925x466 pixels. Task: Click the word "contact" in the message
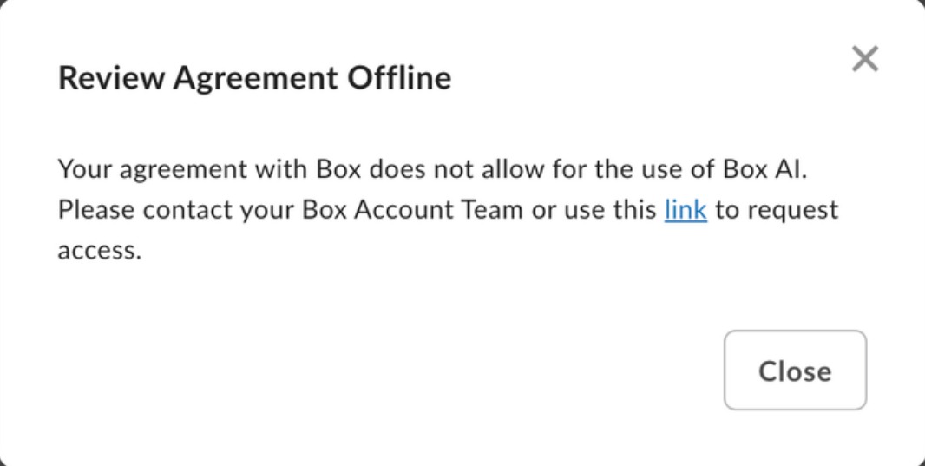coord(185,210)
